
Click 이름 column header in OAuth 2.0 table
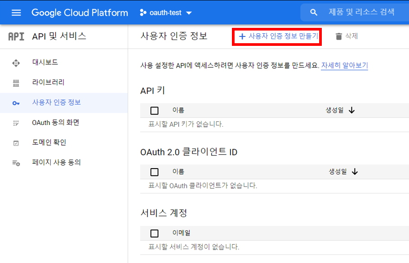178,172
